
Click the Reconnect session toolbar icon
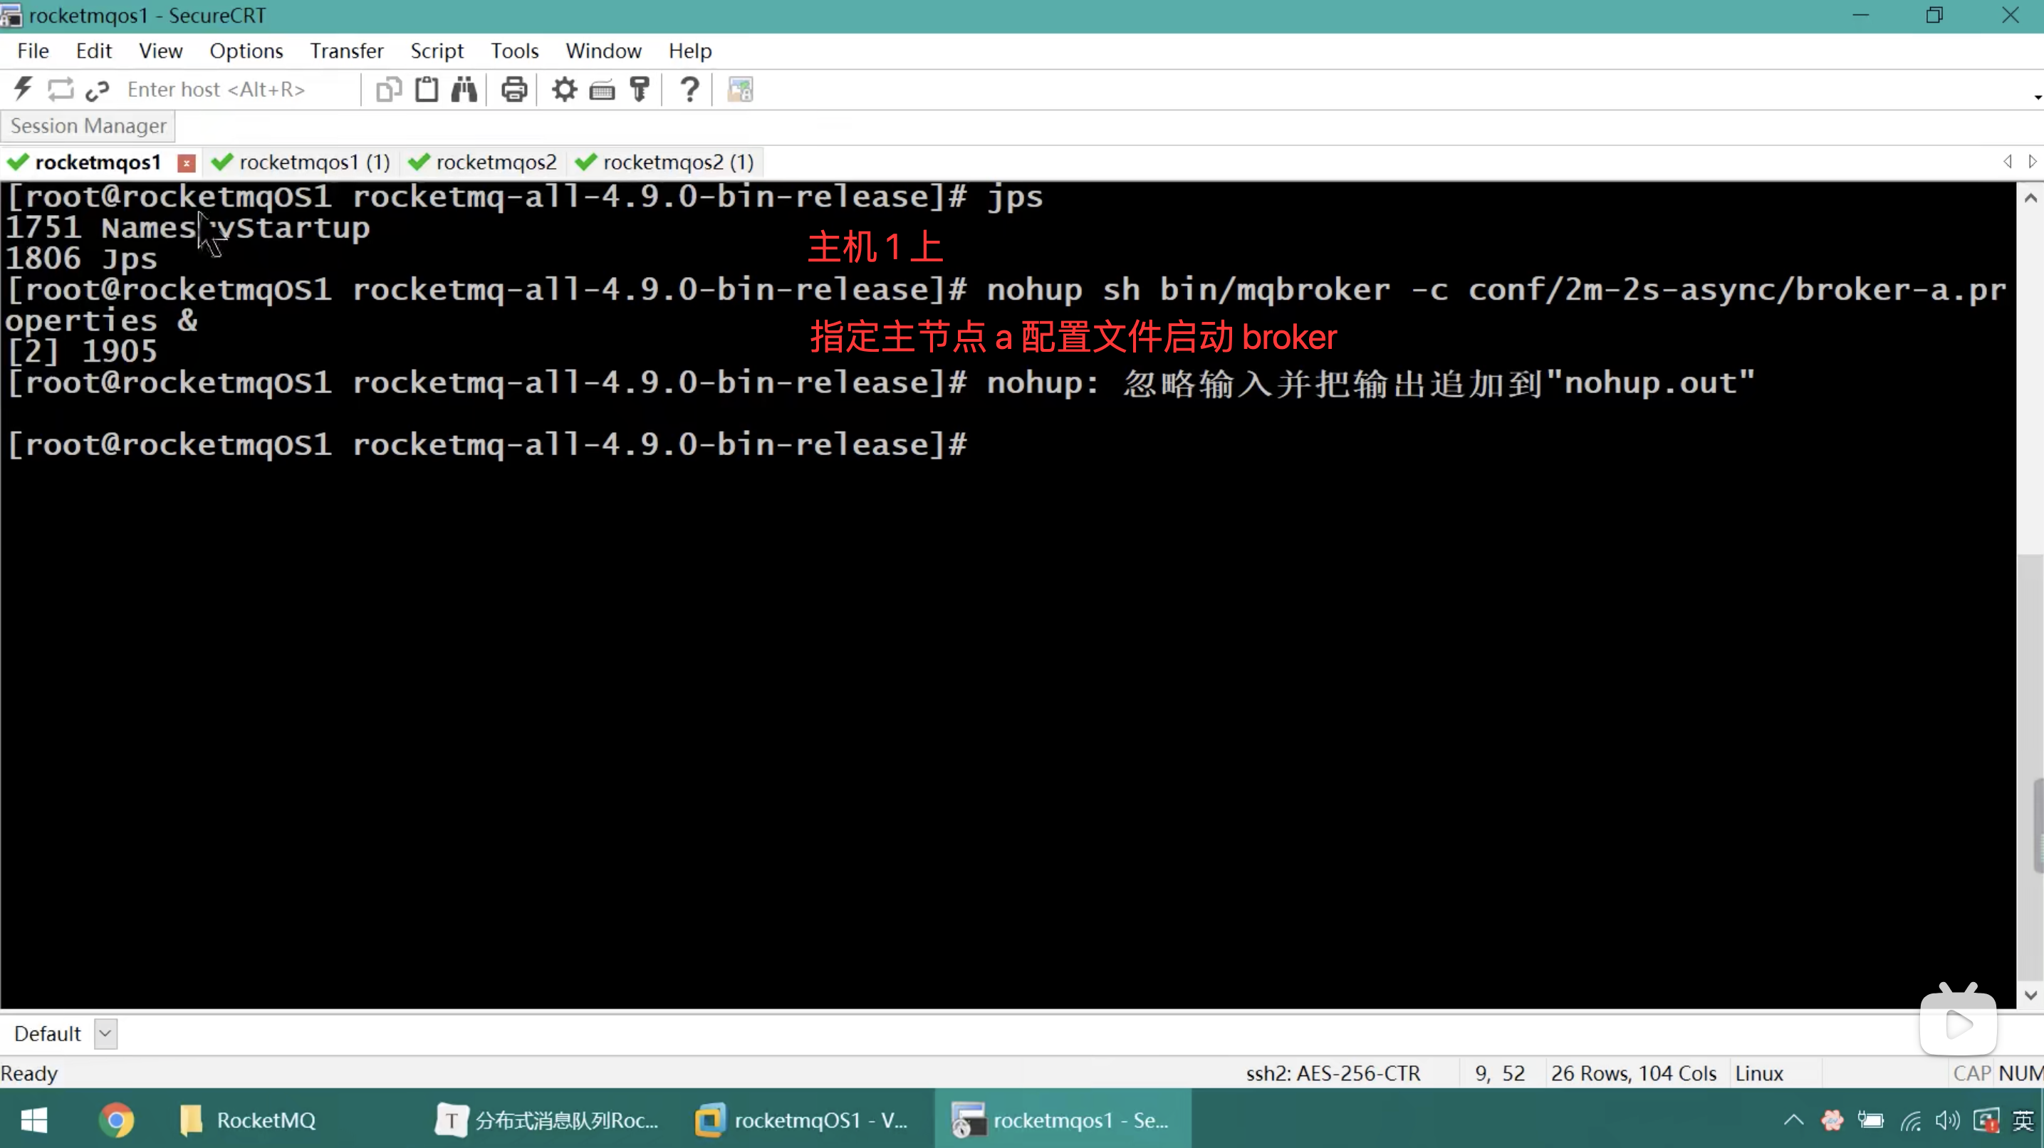tap(61, 90)
